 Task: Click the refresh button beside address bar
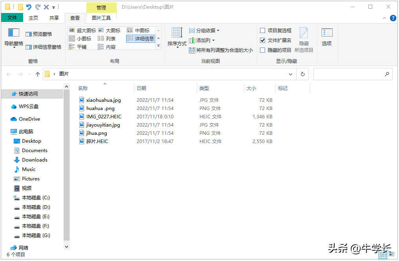tap(302, 74)
